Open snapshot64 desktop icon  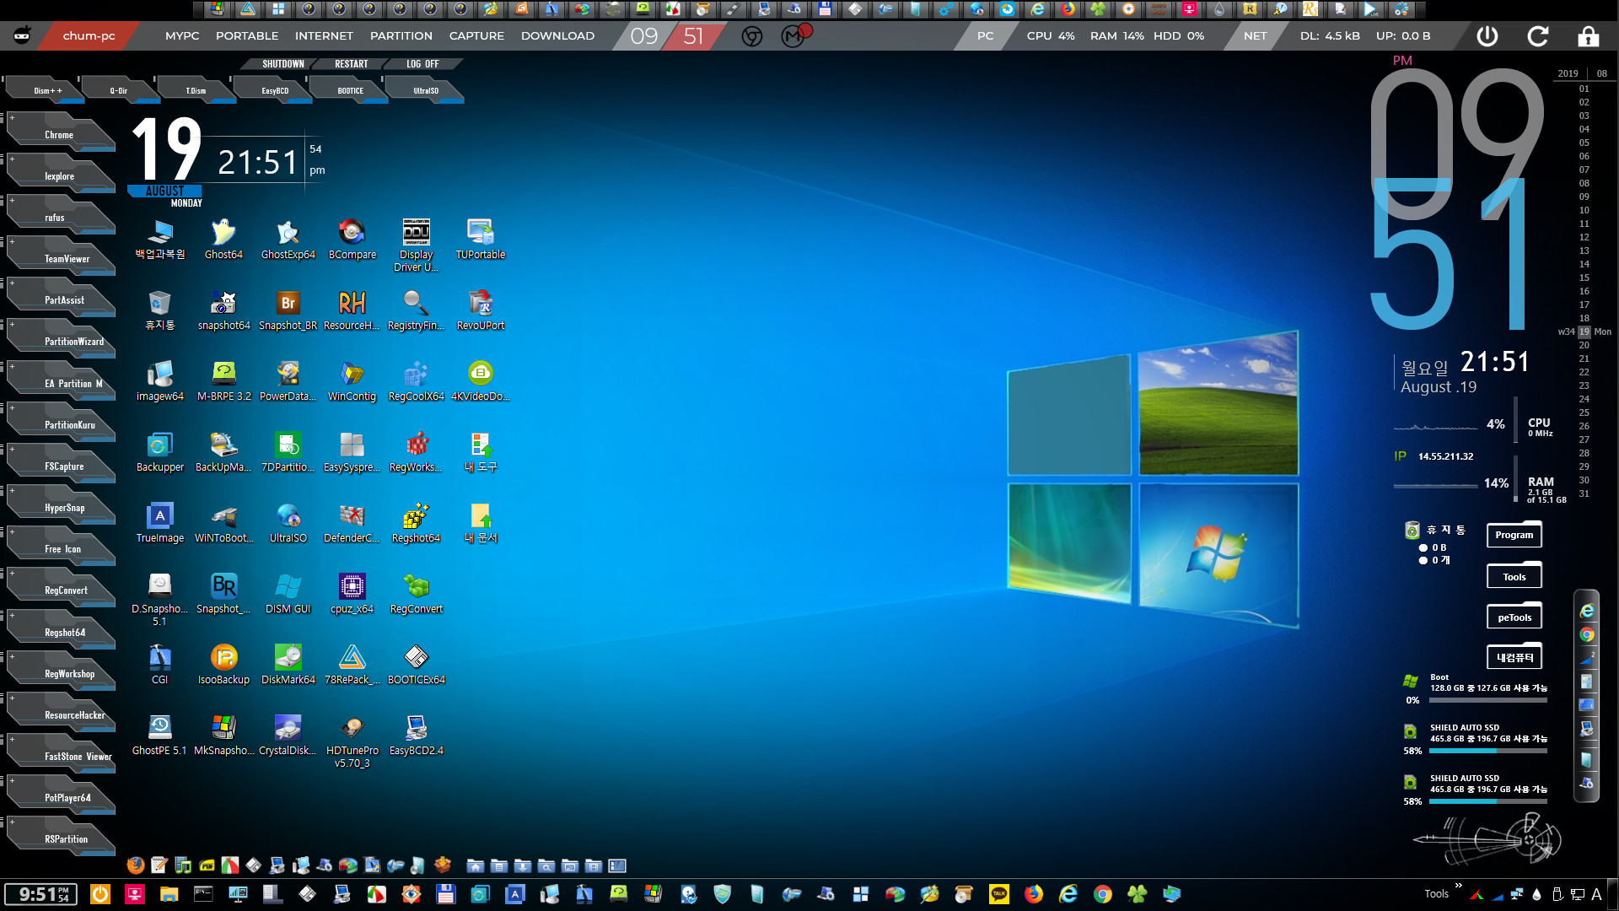223,310
